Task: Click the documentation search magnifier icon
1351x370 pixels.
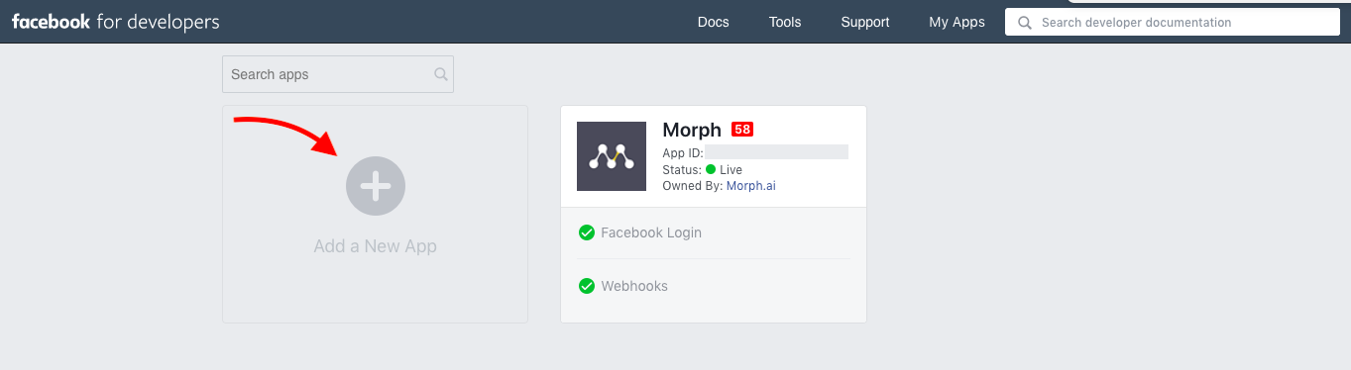Action: 1025,22
